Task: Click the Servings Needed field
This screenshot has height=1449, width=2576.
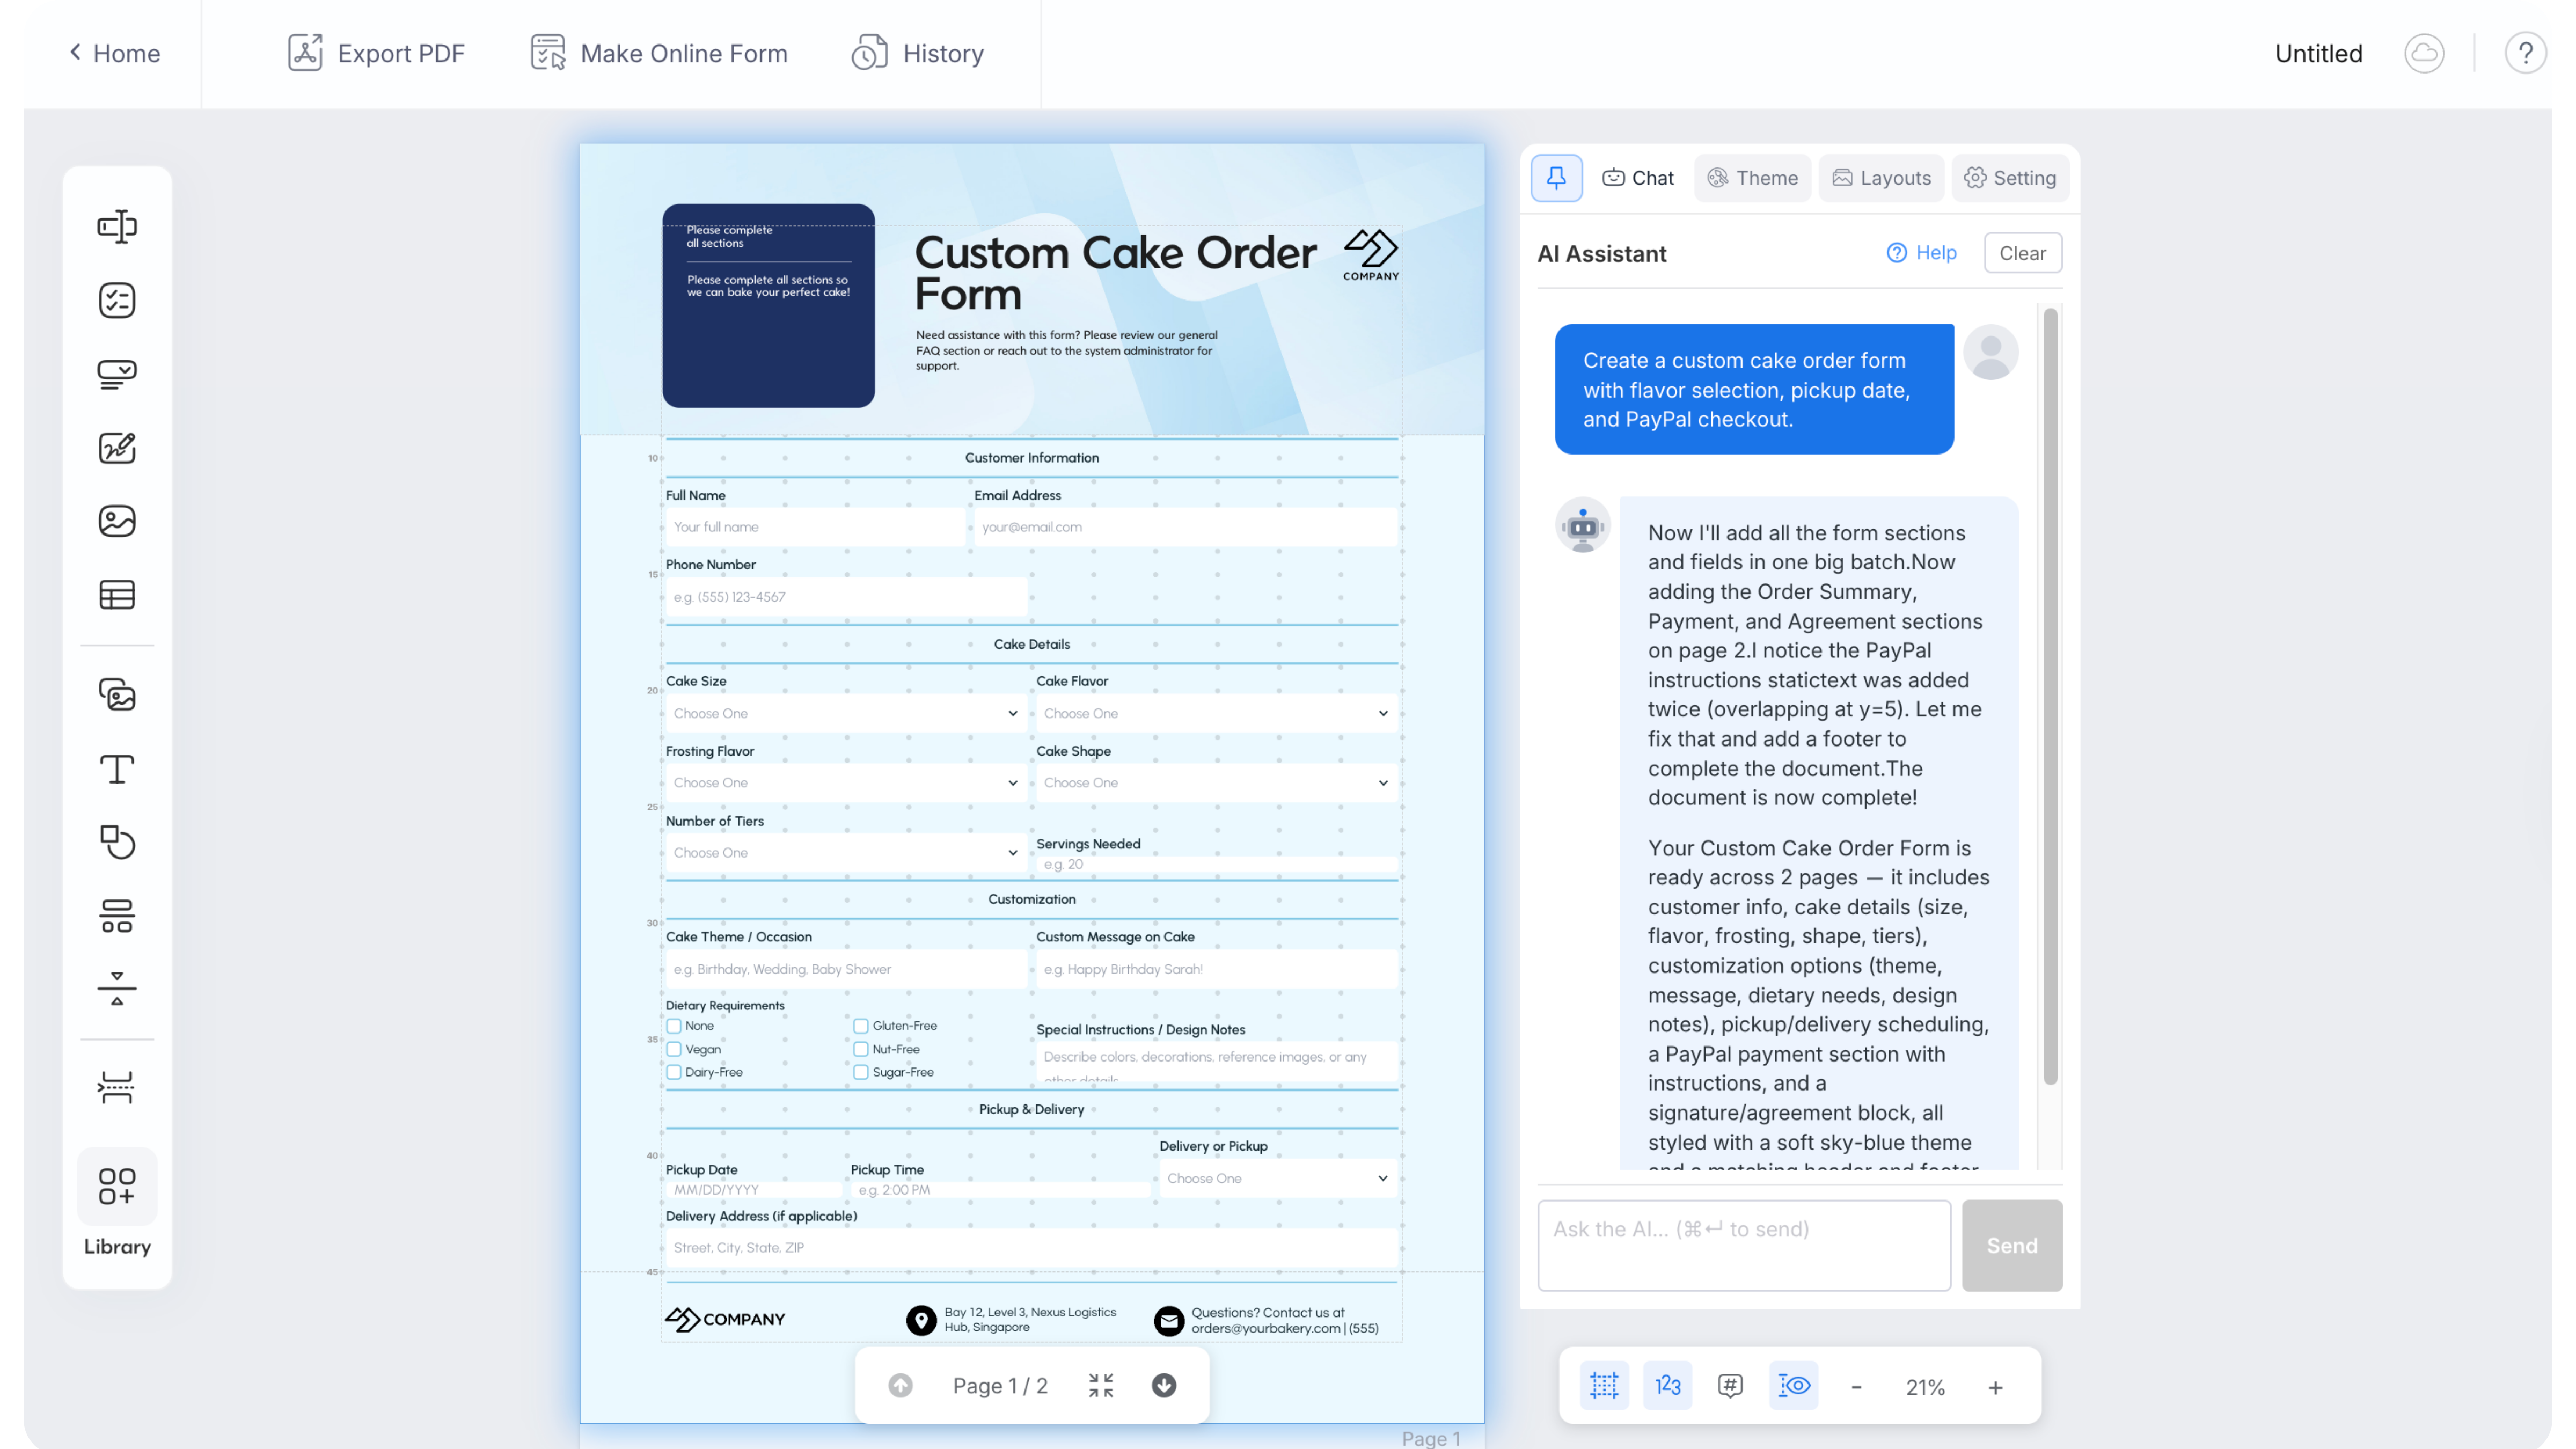Action: click(x=1216, y=865)
